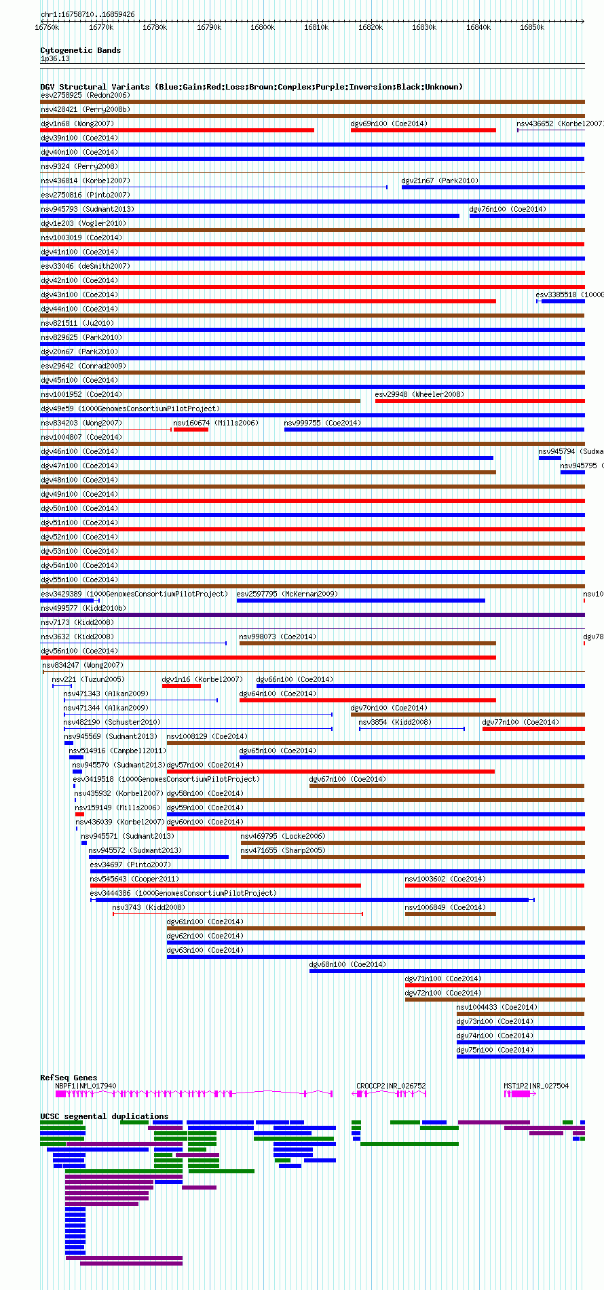604x1290 pixels.
Task: Select the Cytogenetic Bands track title
Action: [x=81, y=50]
